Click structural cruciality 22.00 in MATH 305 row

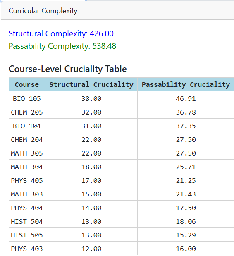click(91, 153)
